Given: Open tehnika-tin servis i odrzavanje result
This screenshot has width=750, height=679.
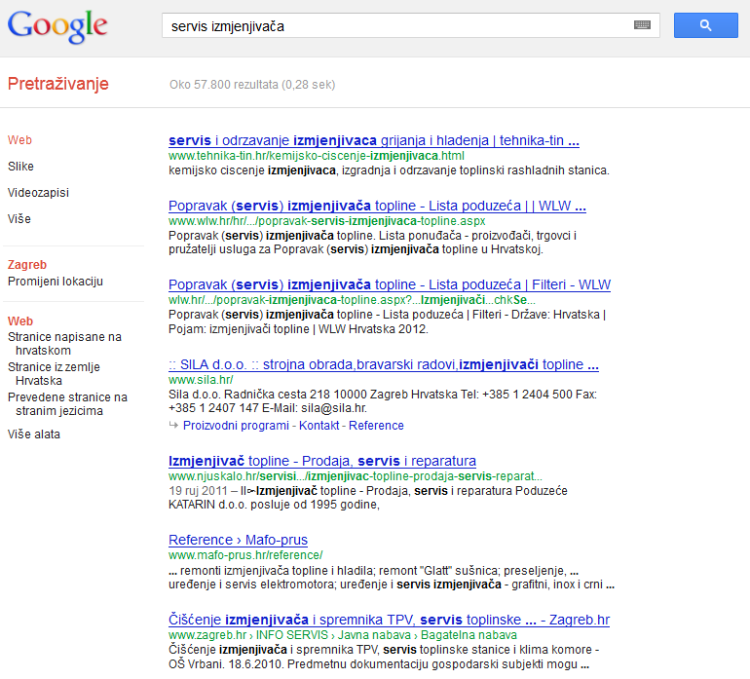Looking at the screenshot, I should coord(374,140).
